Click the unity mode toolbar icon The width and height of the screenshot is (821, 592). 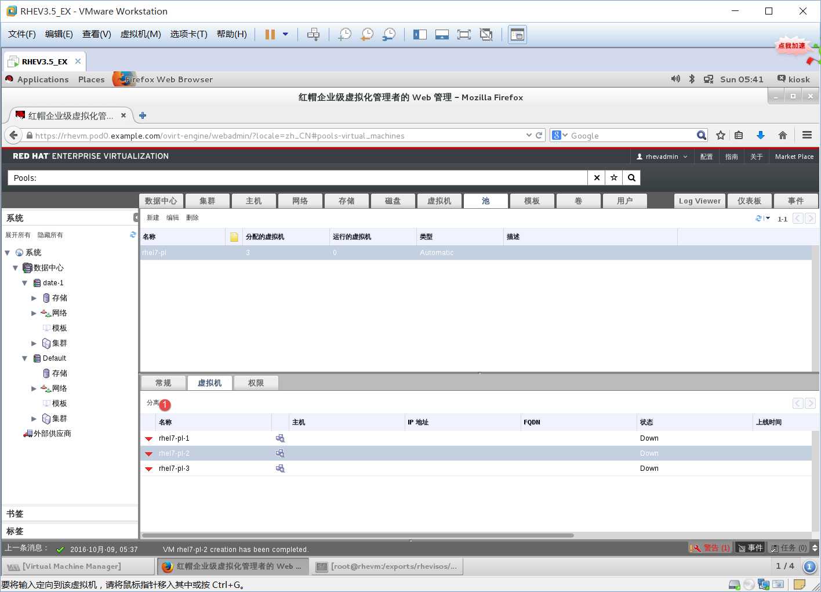click(486, 35)
